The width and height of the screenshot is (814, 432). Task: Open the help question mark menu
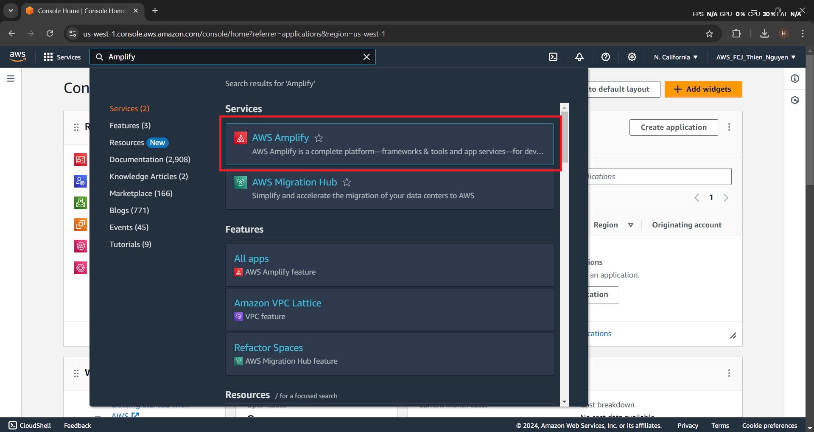pos(606,56)
